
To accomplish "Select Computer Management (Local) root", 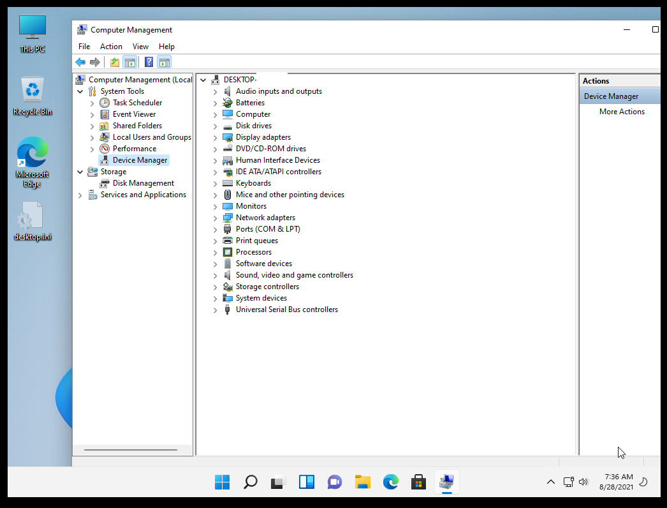I will [x=140, y=80].
